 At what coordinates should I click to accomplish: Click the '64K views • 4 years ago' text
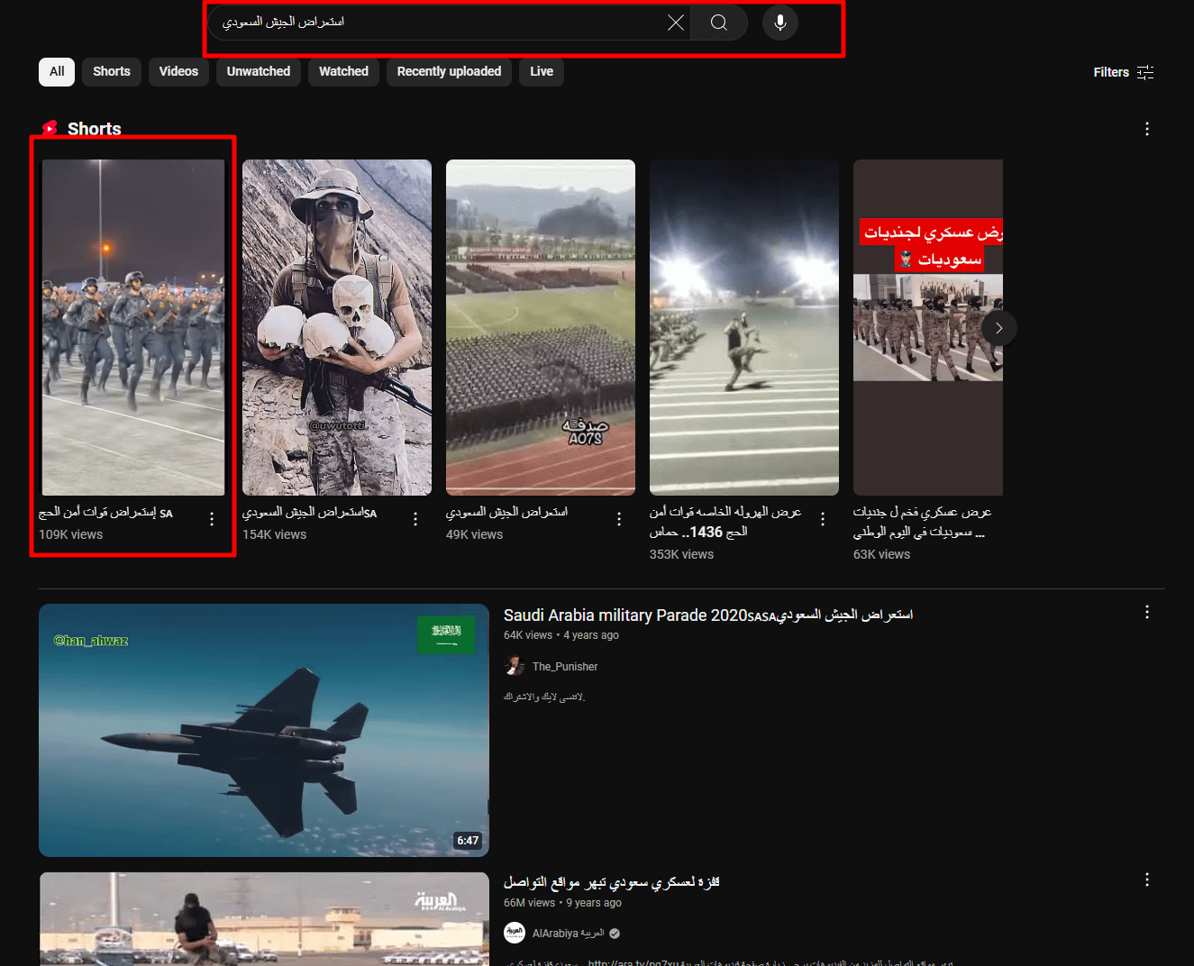[561, 635]
